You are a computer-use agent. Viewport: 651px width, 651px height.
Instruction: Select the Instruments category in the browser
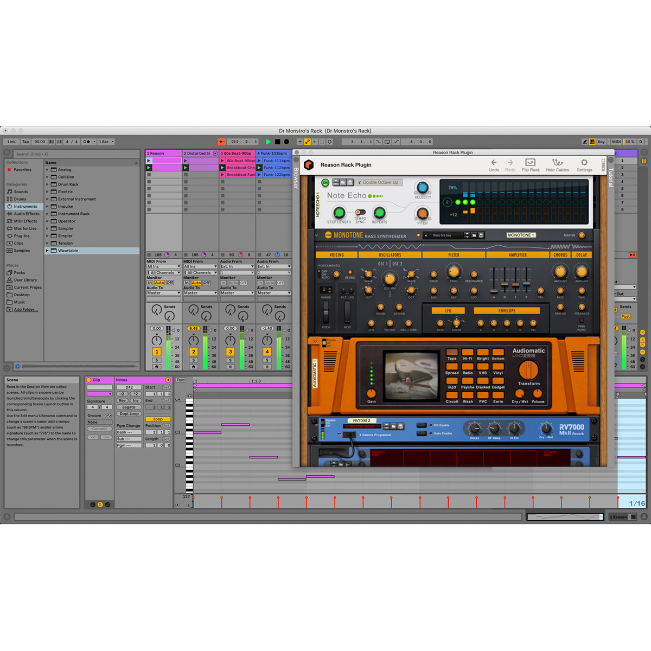pyautogui.click(x=24, y=206)
